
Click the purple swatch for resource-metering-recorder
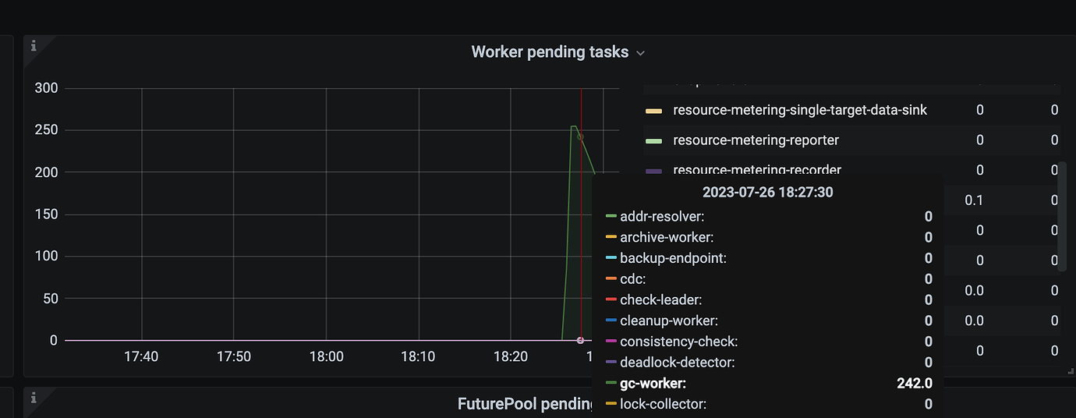coord(654,171)
